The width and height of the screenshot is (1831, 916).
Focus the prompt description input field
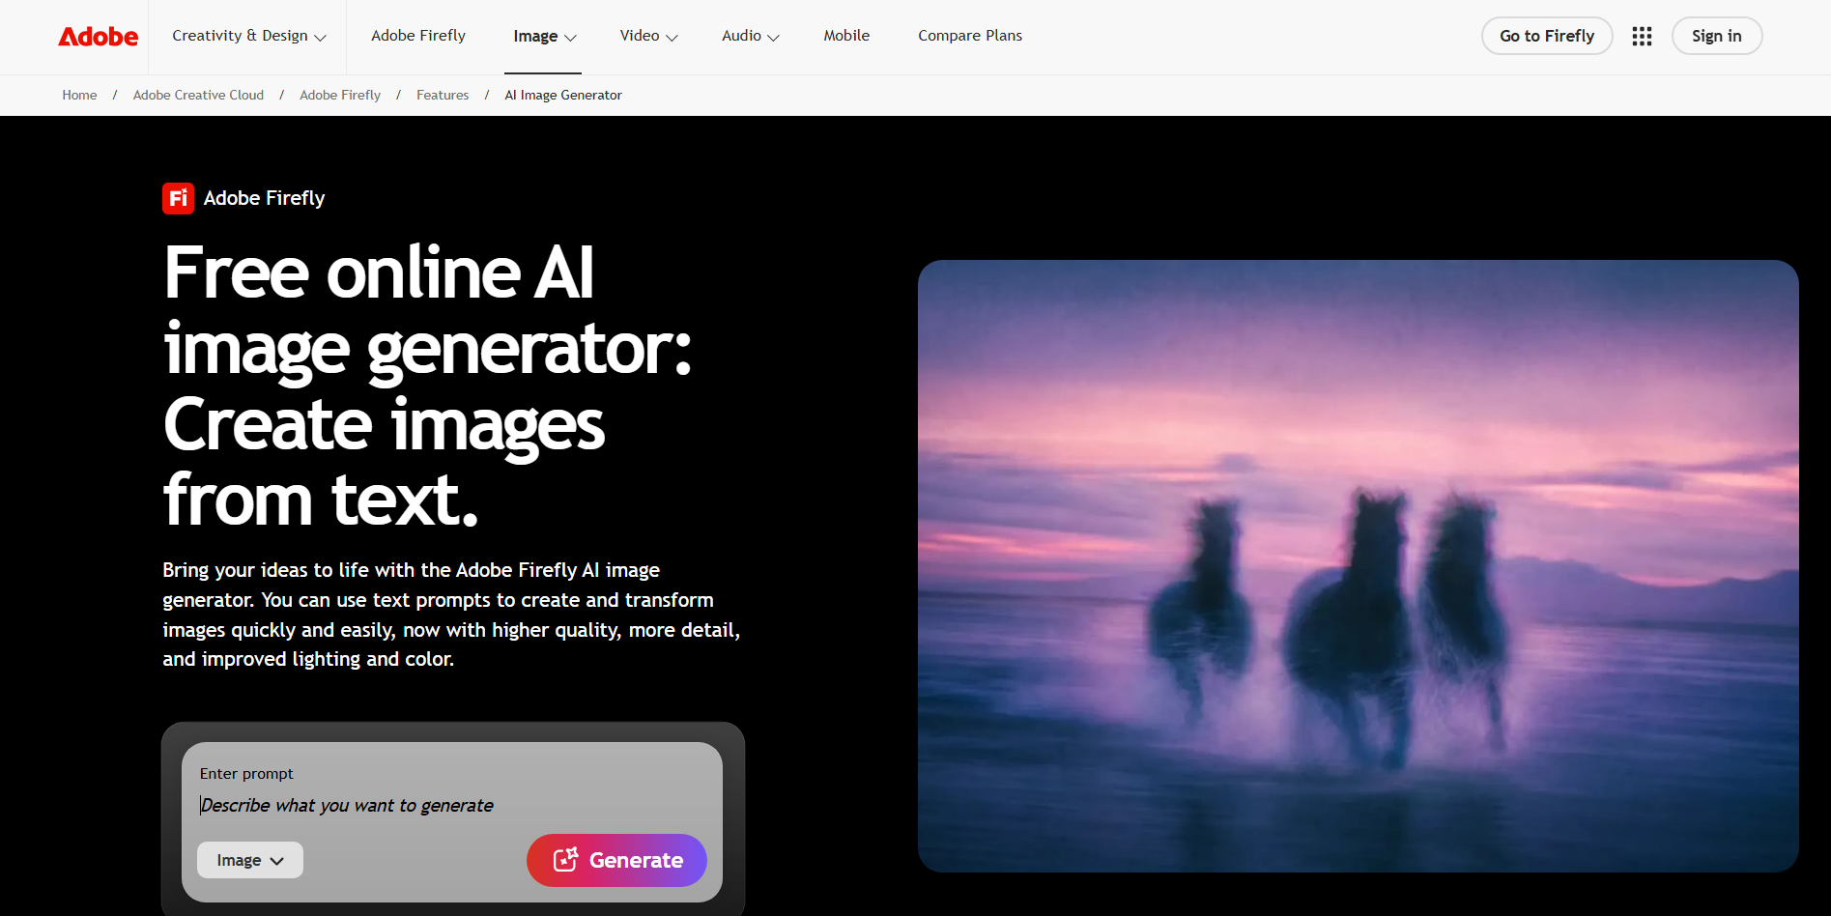tap(452, 805)
